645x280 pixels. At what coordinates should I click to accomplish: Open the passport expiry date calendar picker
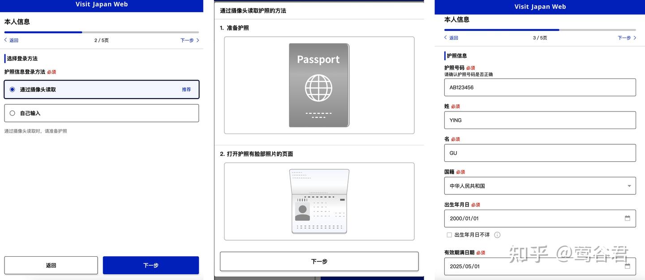[x=627, y=266]
